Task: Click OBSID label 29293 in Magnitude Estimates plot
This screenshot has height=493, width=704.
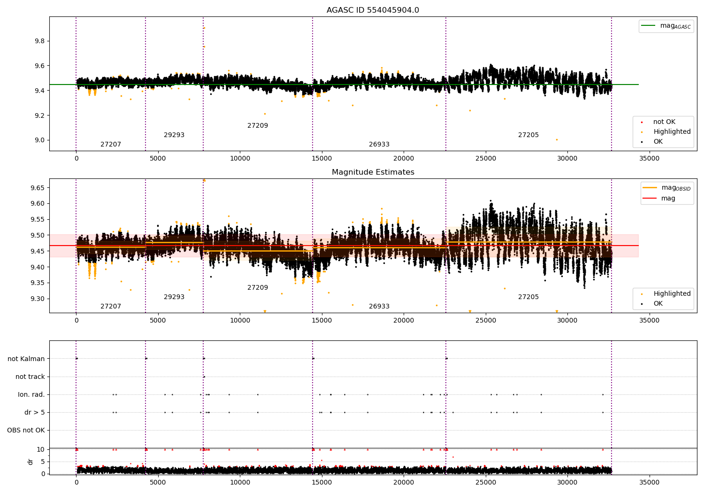Action: click(x=174, y=297)
